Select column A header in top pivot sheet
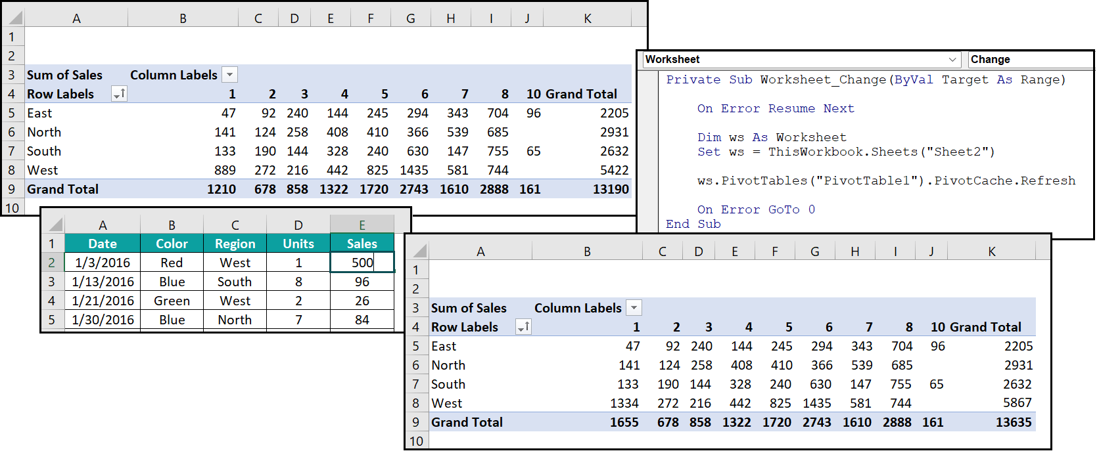1099x453 pixels. pos(76,18)
